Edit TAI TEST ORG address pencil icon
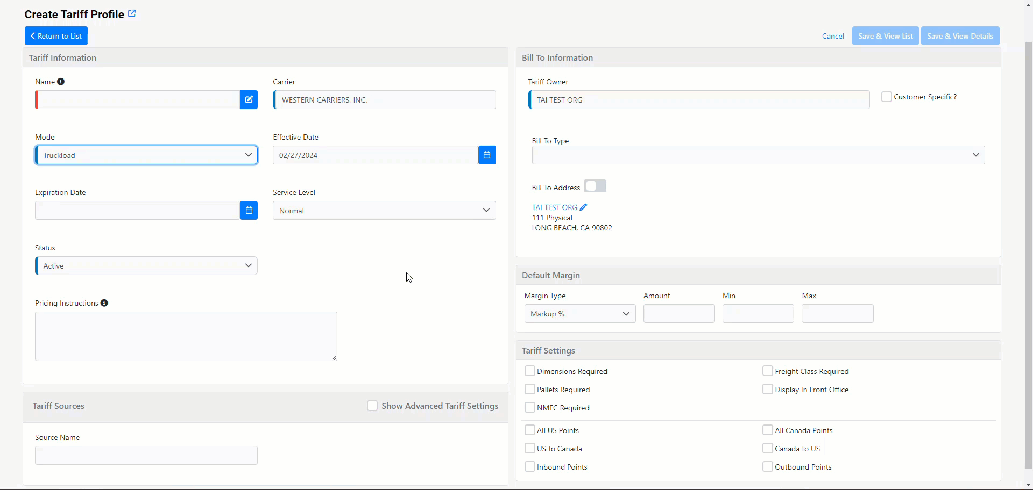The height and width of the screenshot is (490, 1033). tap(583, 207)
